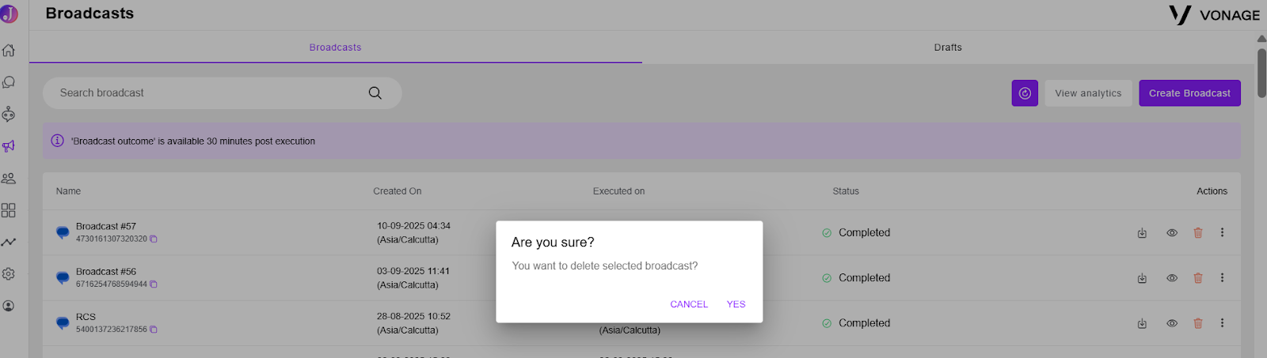Screen dimensions: 1267x358
Task: Open the home icon in sidebar
Action: [x=9, y=51]
